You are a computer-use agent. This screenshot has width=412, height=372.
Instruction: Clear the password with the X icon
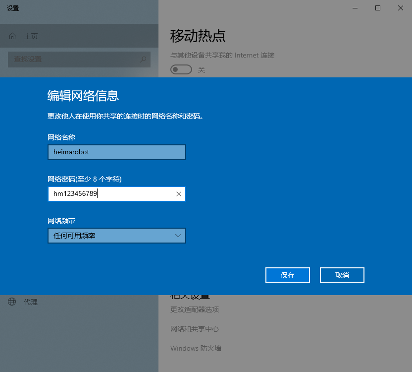coord(179,194)
